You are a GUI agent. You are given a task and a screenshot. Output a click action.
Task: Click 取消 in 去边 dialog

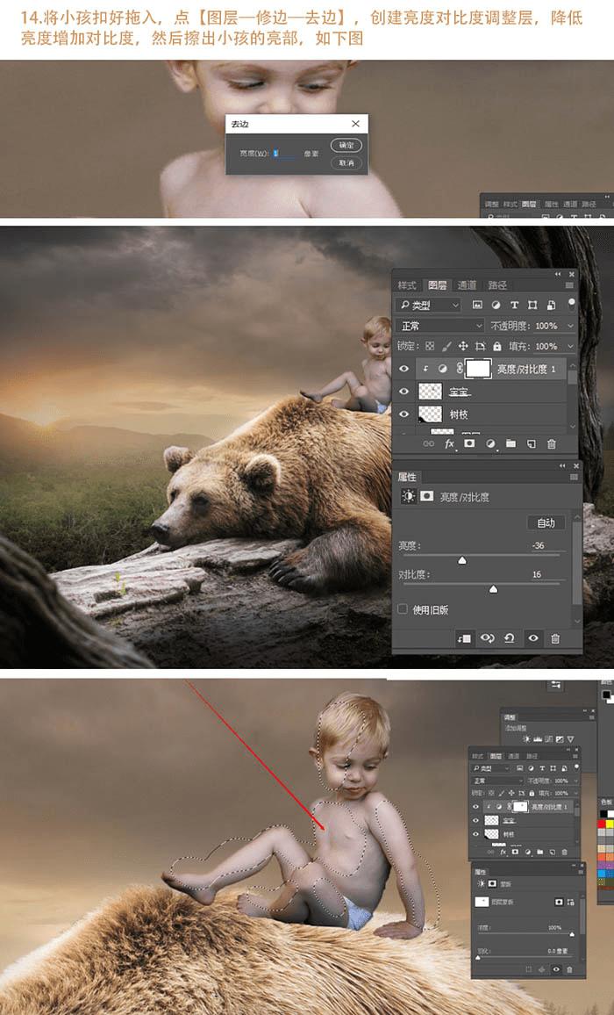[x=346, y=162]
